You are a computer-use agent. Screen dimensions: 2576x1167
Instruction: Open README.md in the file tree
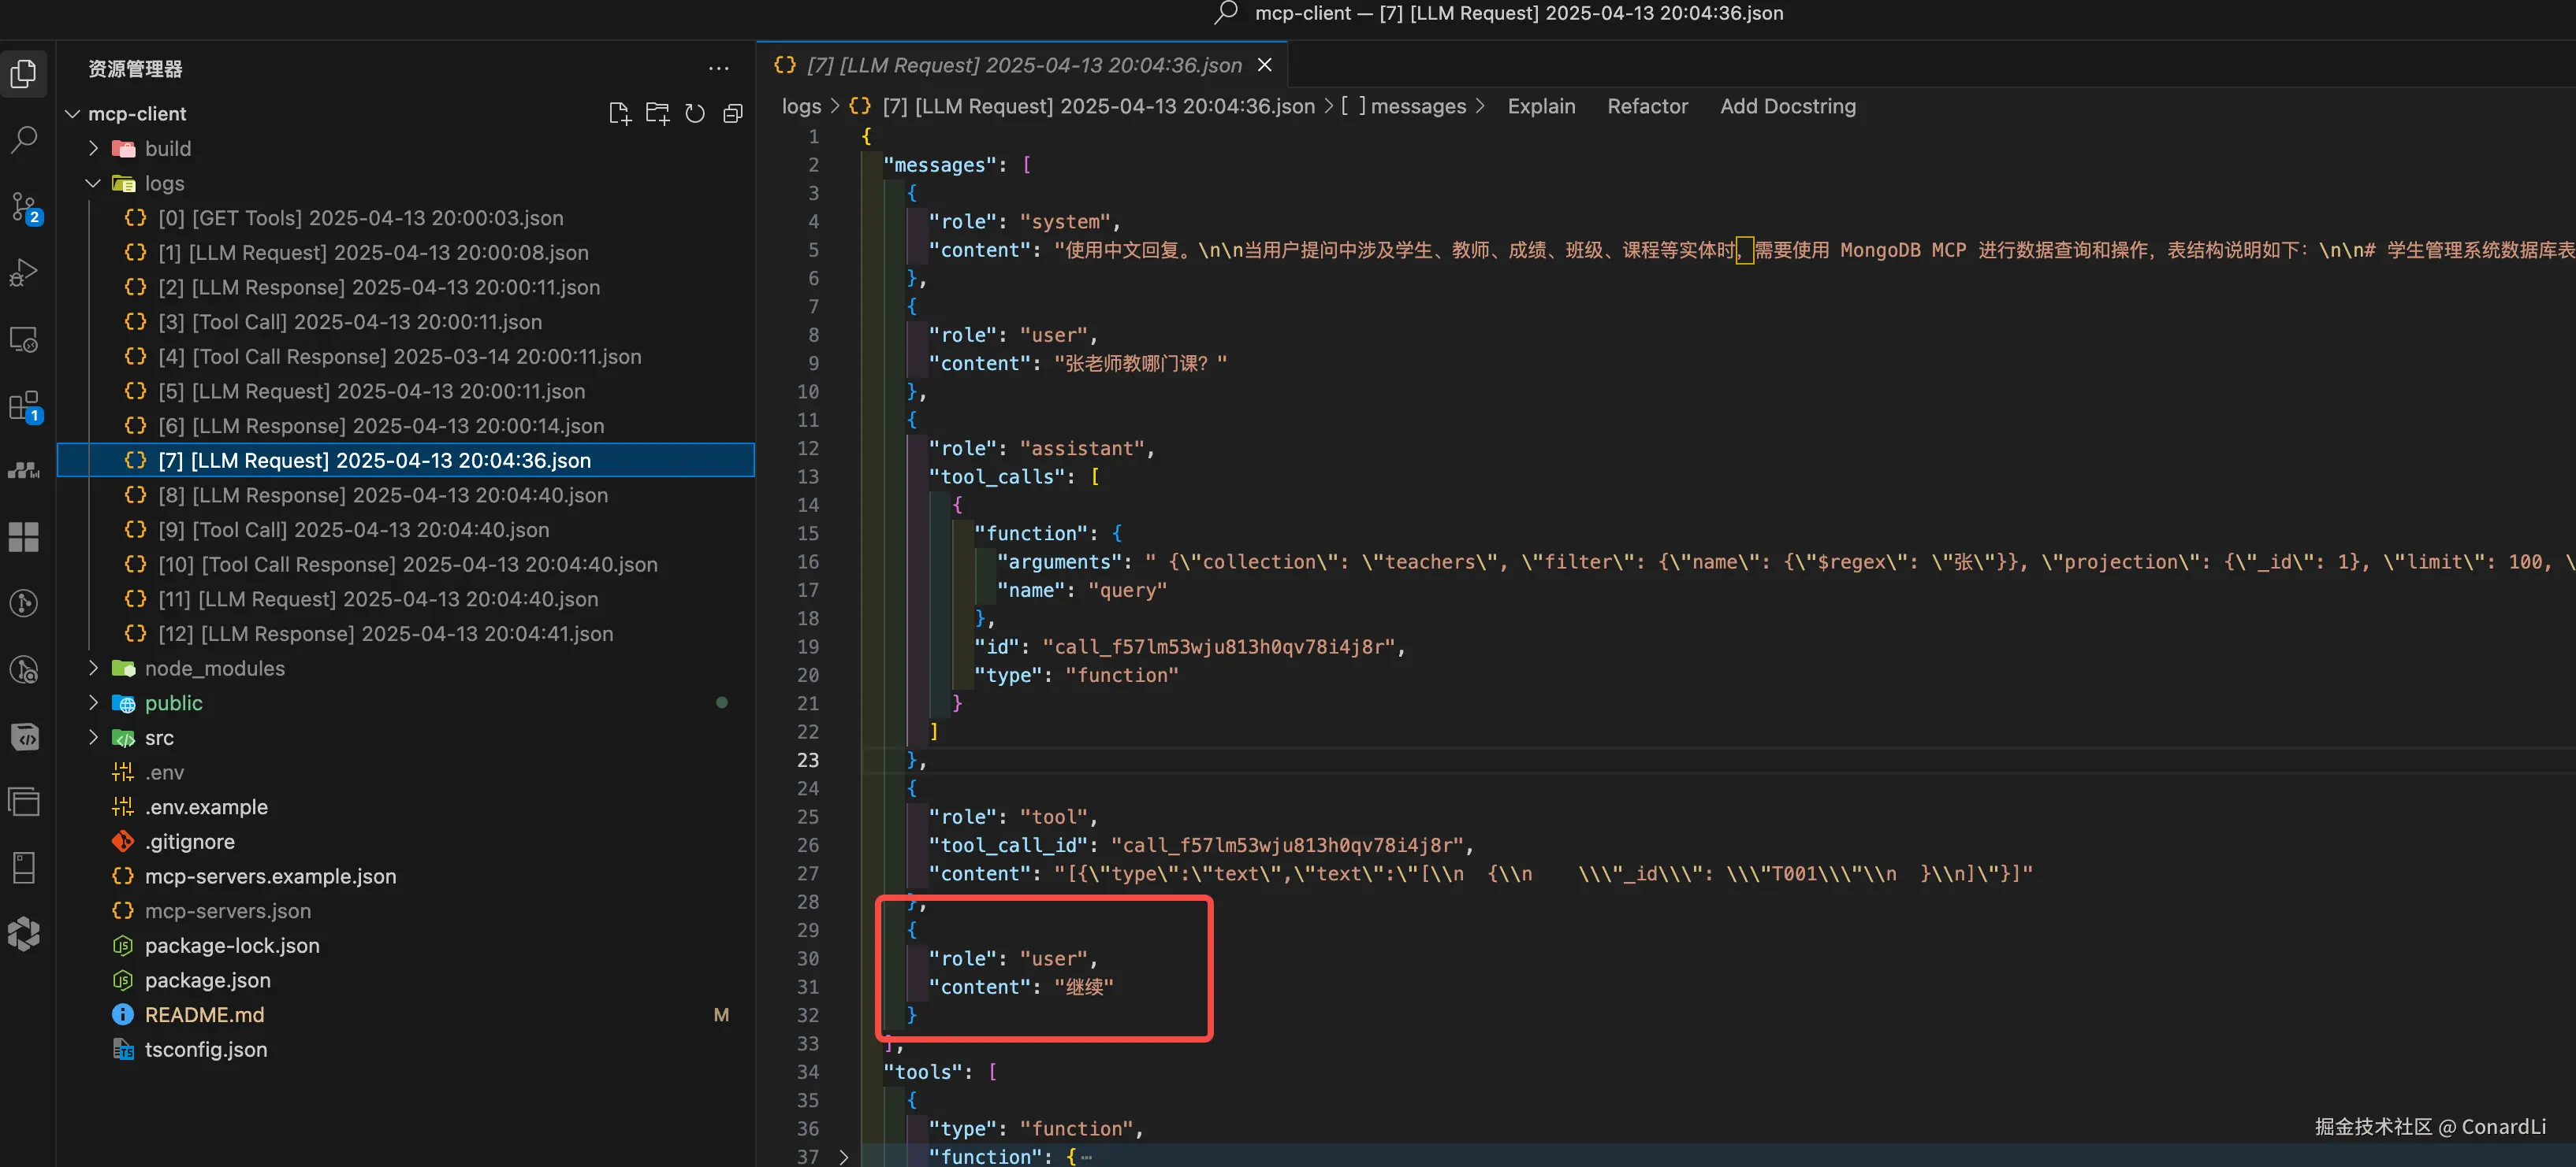[x=204, y=1015]
